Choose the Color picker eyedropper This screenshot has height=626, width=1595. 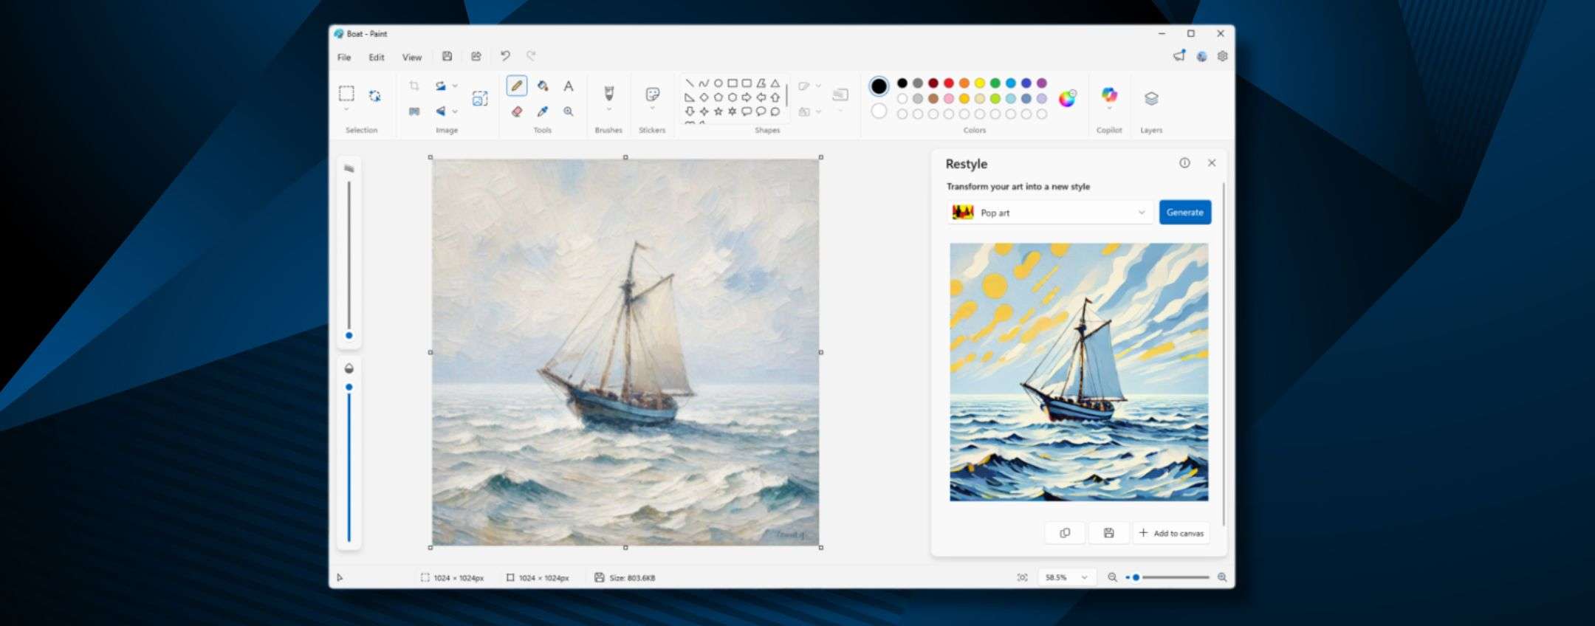543,111
